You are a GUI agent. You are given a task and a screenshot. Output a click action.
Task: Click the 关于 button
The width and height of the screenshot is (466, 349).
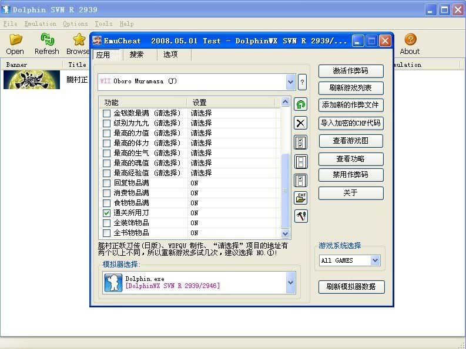[351, 193]
